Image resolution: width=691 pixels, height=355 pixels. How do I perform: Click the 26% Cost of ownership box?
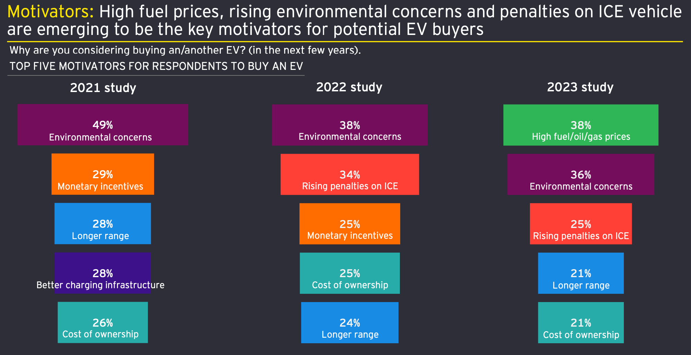[x=103, y=322]
